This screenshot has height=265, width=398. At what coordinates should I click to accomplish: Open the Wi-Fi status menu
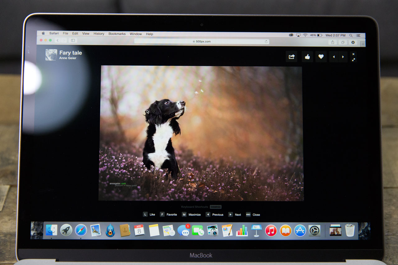point(305,35)
